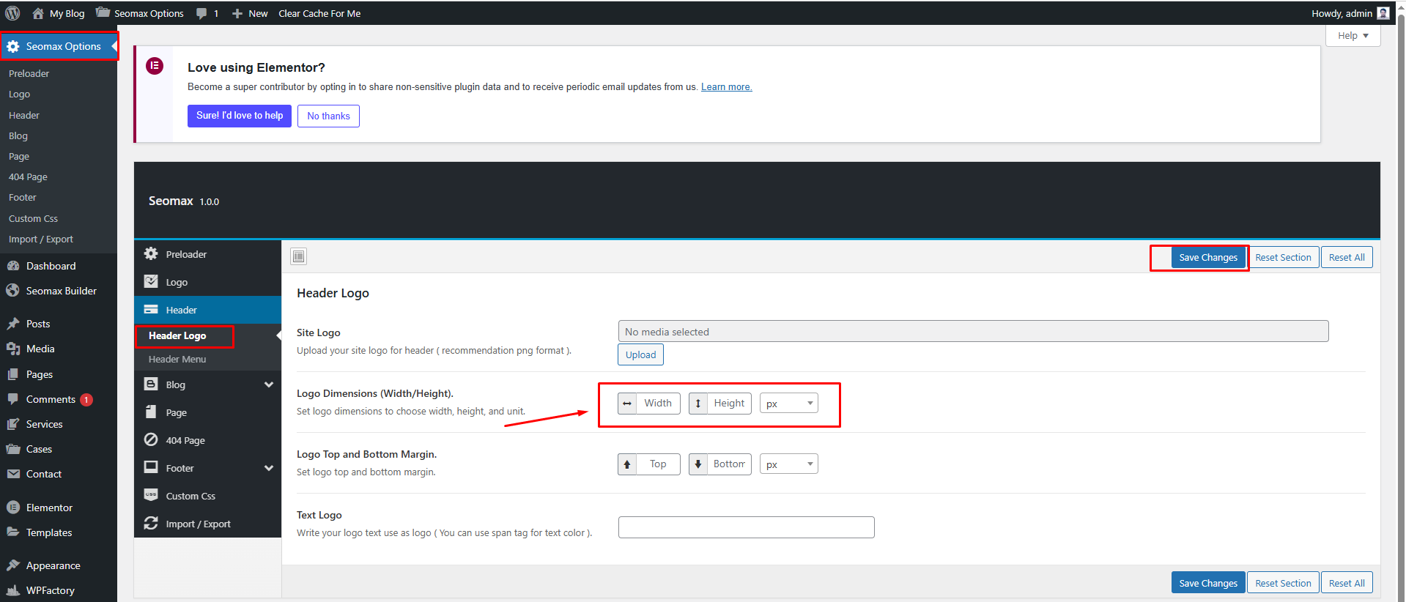
Task: Open the Help dropdown tab
Action: point(1353,35)
